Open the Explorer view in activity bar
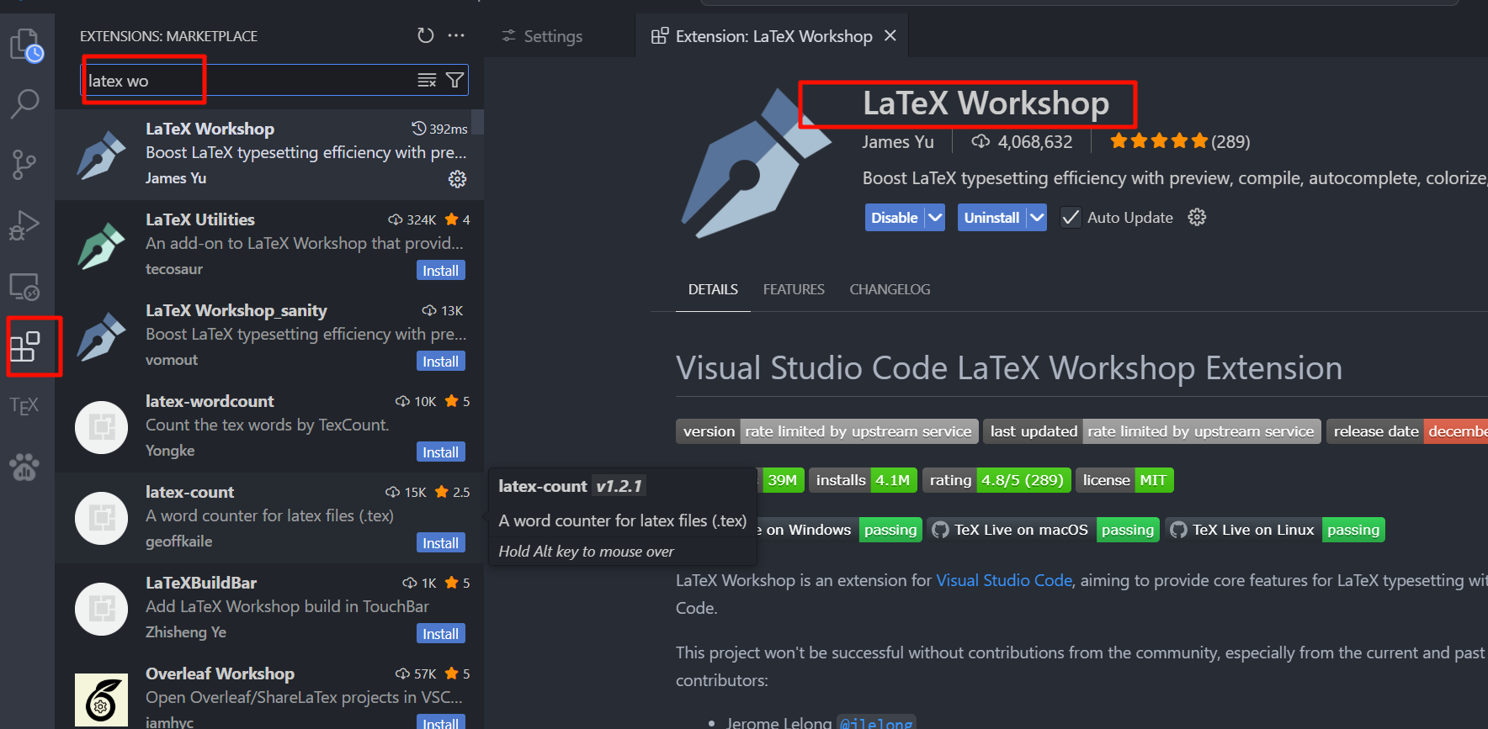The image size is (1488, 729). [x=26, y=45]
